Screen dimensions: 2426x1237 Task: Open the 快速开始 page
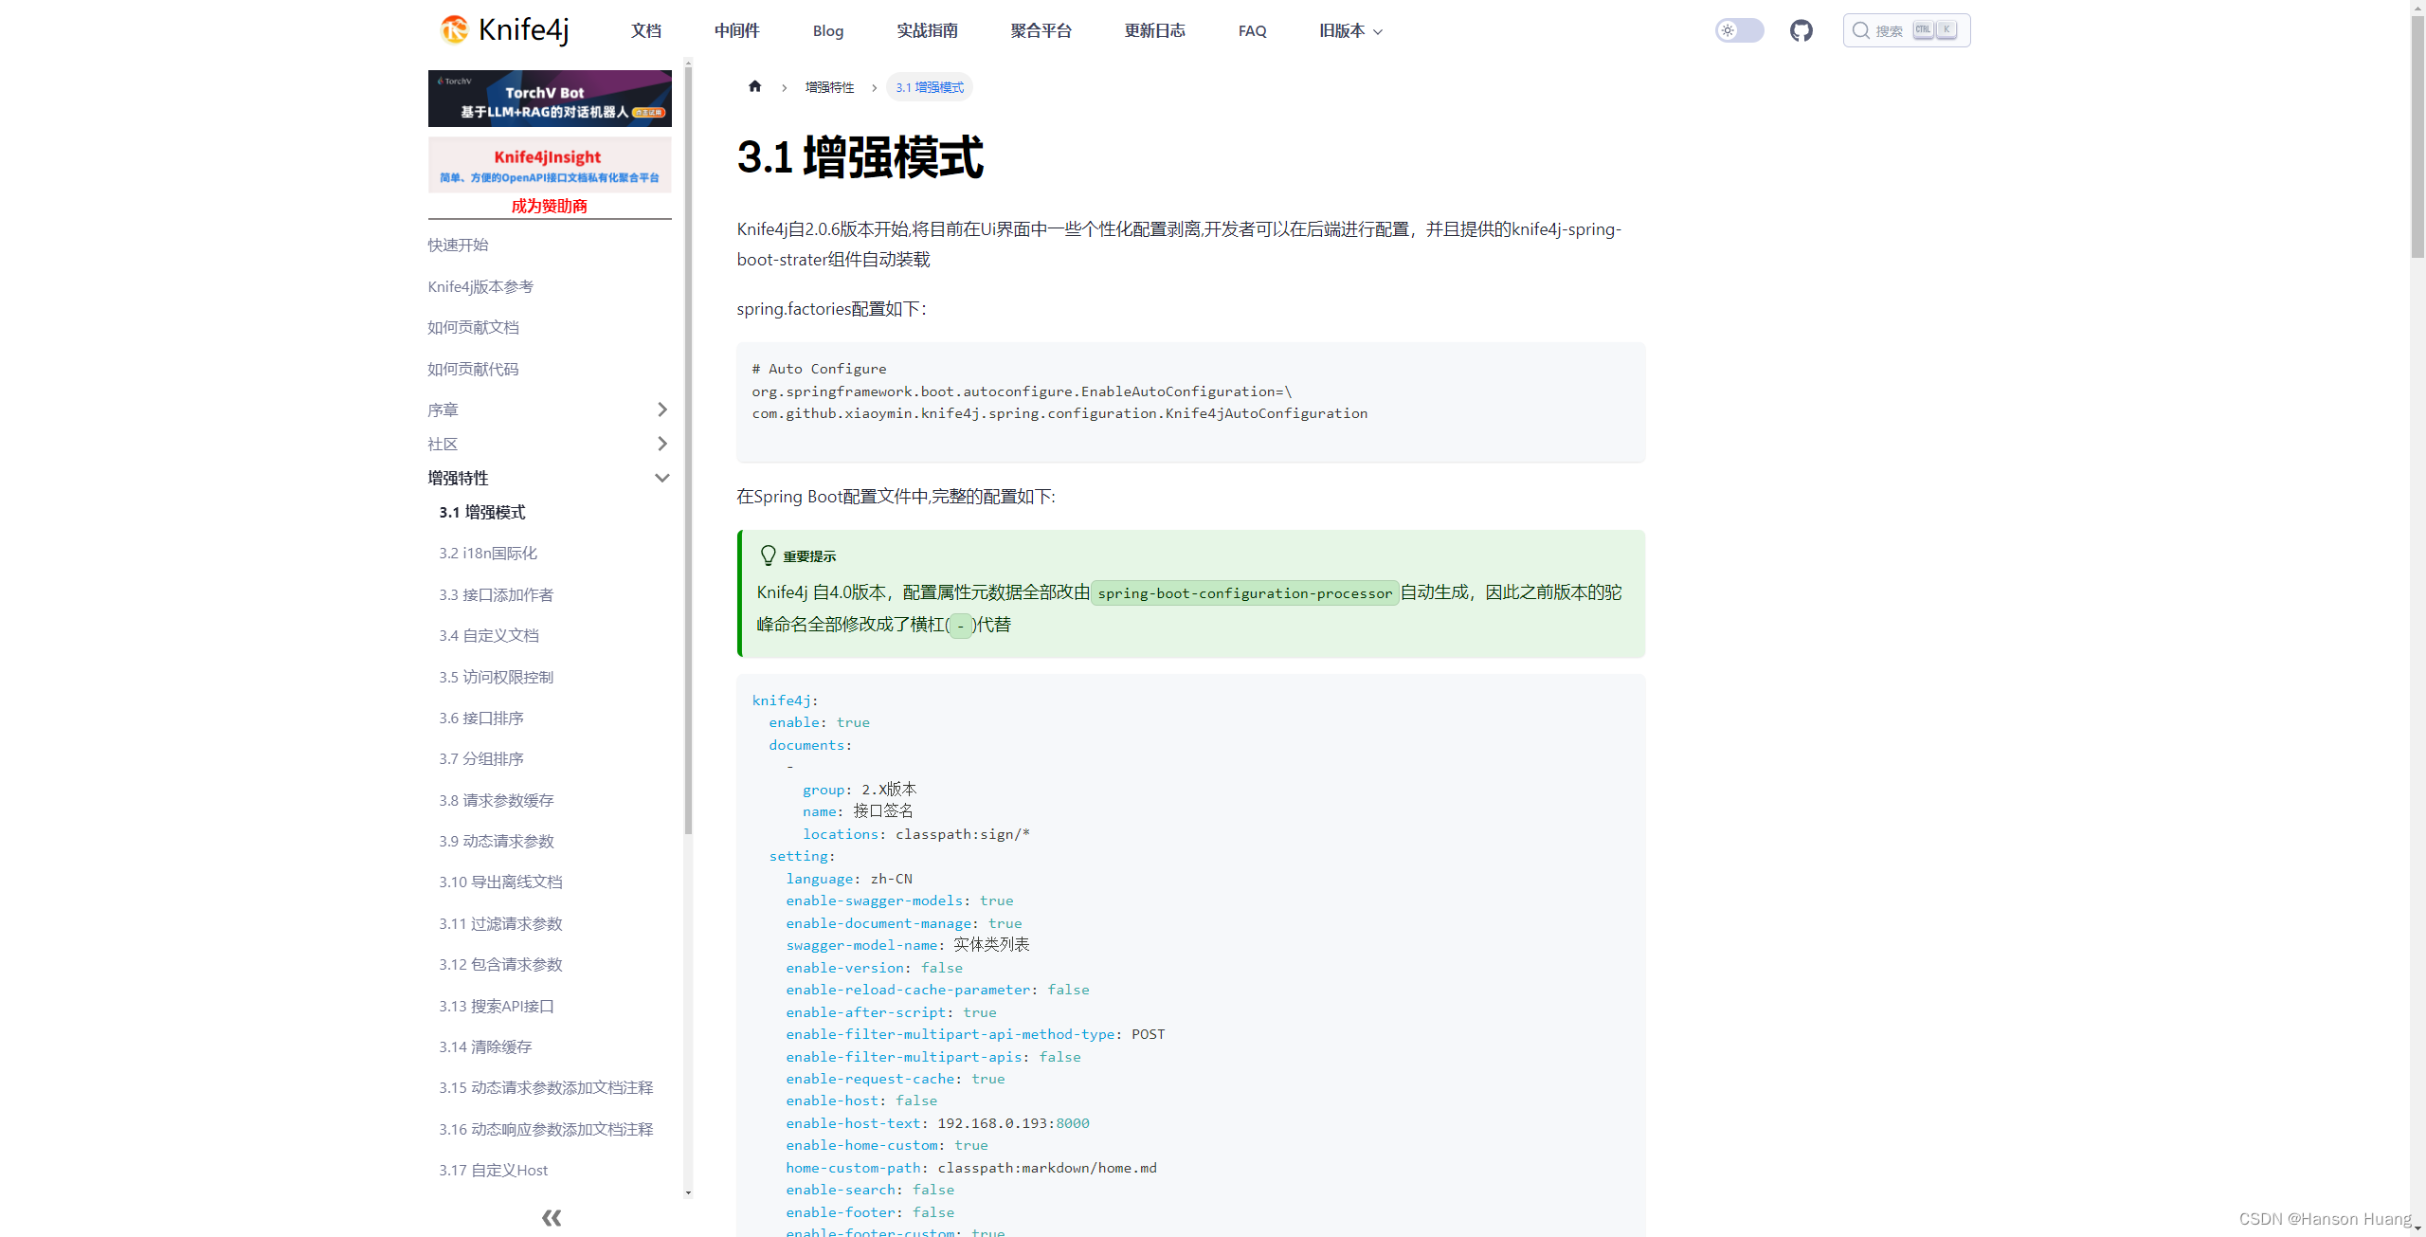coord(458,244)
